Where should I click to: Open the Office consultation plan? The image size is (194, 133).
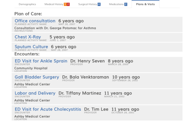[x=35, y=21]
